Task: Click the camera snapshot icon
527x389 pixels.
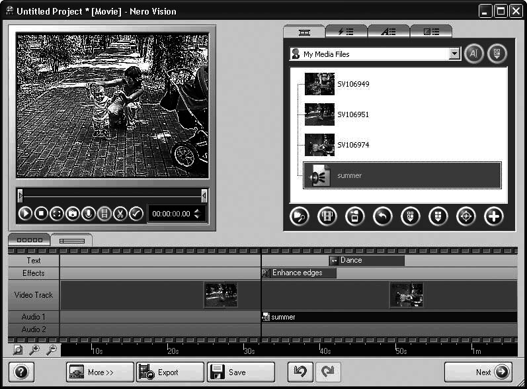Action: coord(73,214)
